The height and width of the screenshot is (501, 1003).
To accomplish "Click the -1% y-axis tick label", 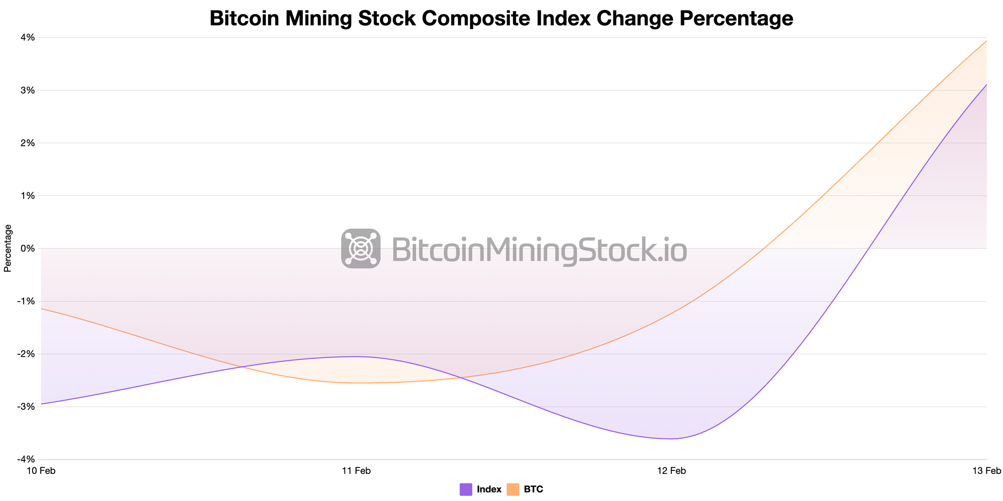I will tap(26, 301).
